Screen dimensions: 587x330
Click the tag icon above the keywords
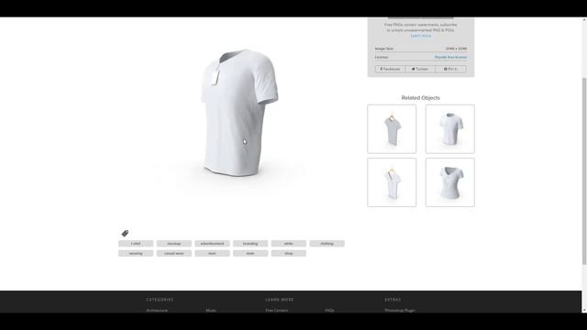(125, 233)
